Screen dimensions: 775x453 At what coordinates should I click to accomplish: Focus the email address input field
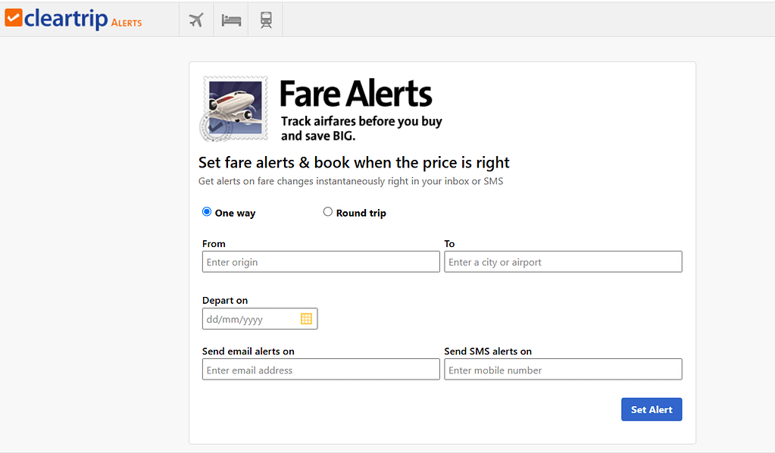coord(320,370)
